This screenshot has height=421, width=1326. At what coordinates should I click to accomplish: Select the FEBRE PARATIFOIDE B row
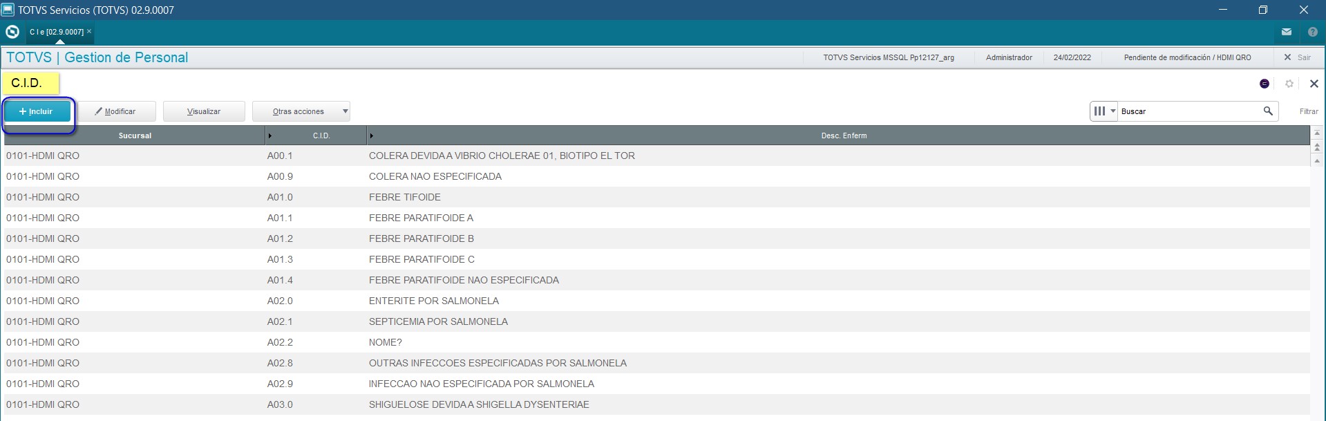point(657,238)
